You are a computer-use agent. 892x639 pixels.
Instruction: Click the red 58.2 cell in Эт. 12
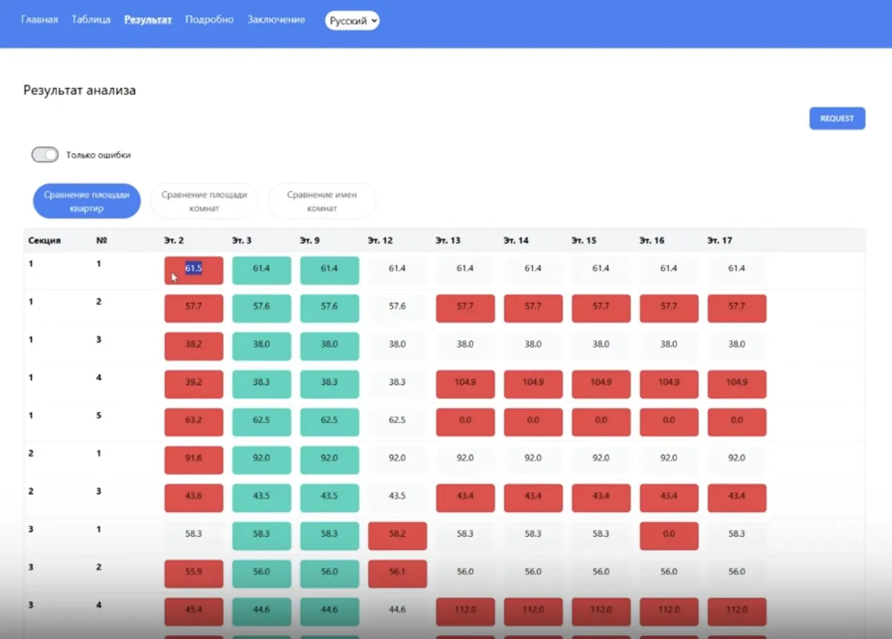click(x=397, y=535)
